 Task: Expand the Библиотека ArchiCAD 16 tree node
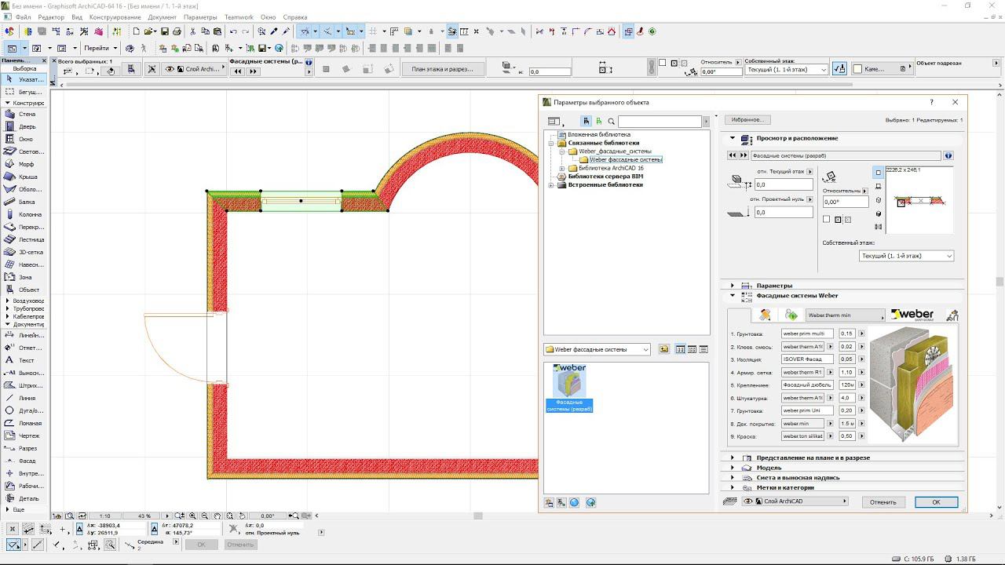point(562,169)
